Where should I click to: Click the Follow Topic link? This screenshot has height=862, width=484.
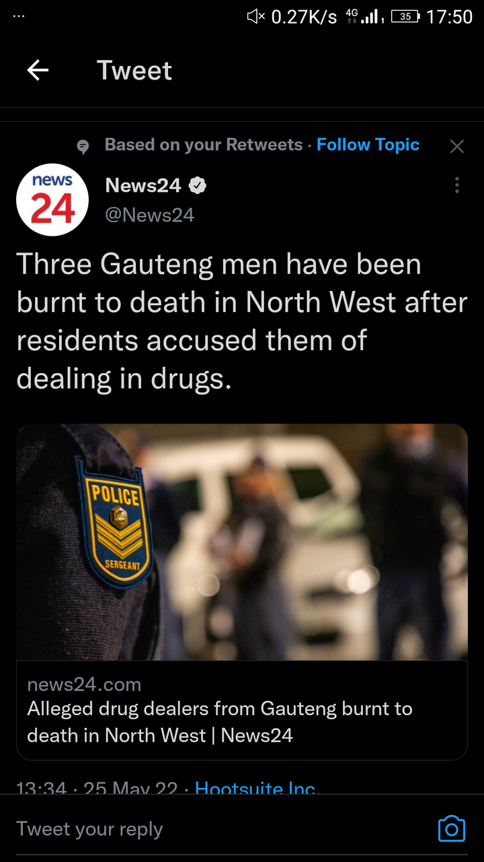tap(368, 145)
